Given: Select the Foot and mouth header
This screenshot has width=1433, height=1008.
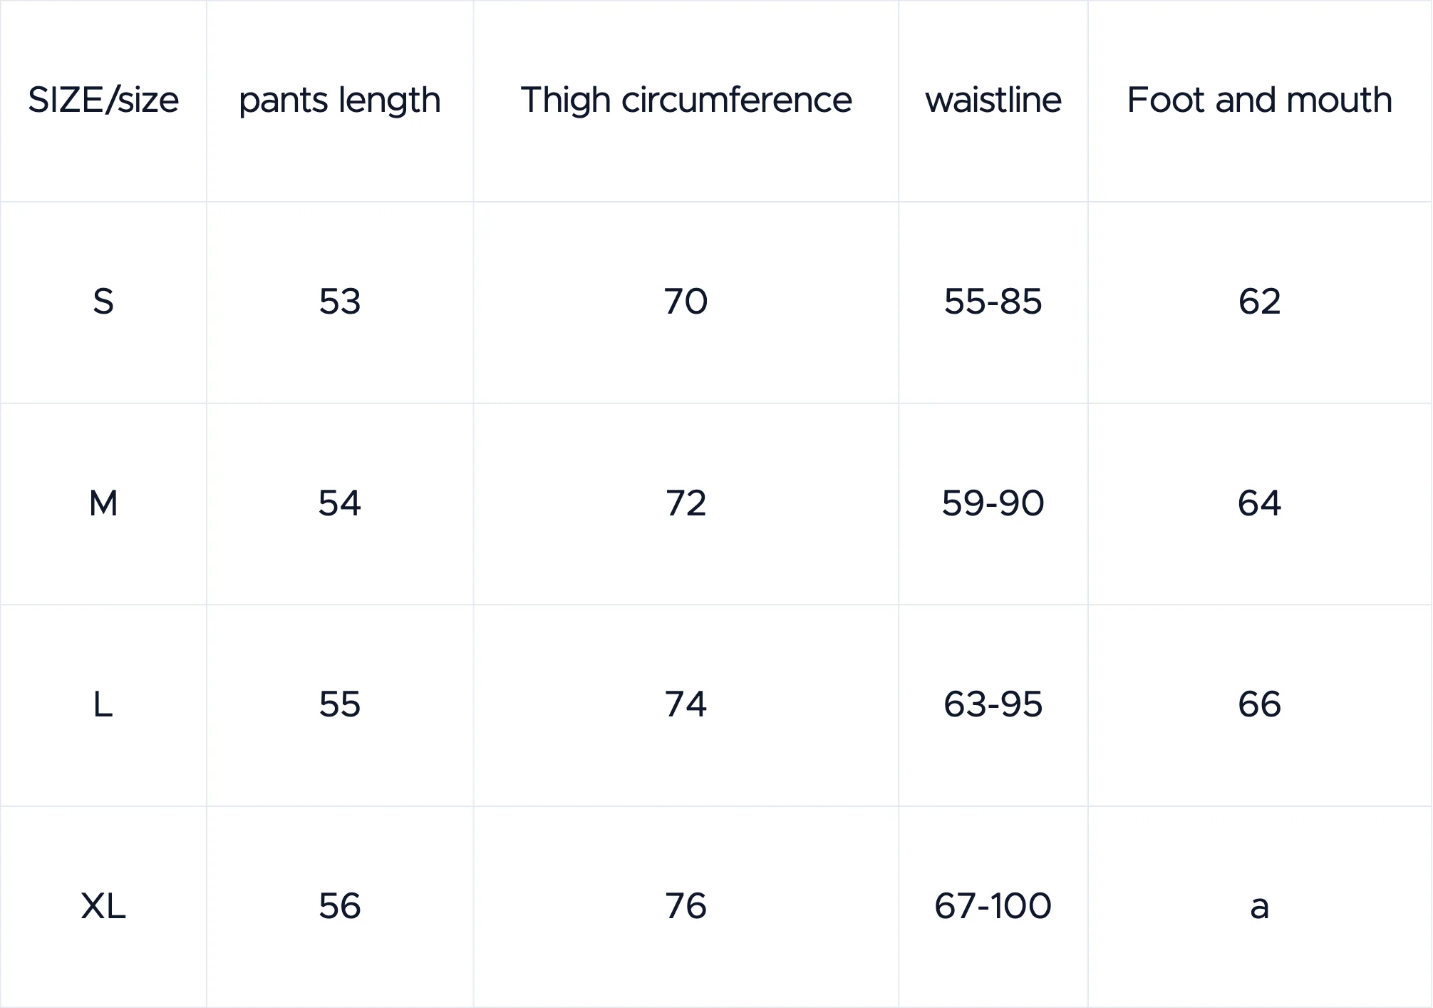Looking at the screenshot, I should 1259,100.
